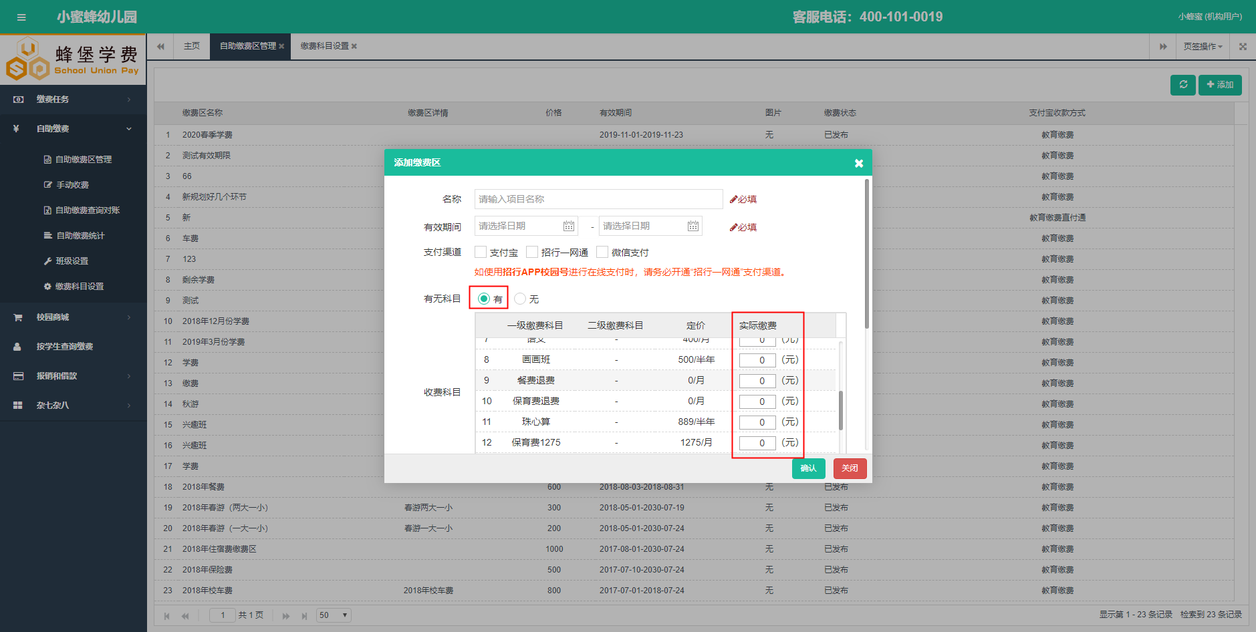
Task: Click the 蜂堡学费 logo
Action: (73, 60)
